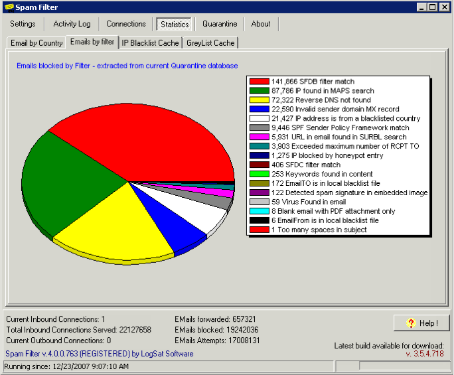Go to the Quarantine tab

tap(220, 24)
